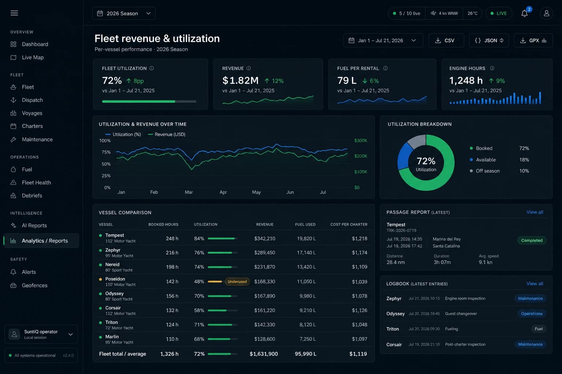Open Voyages section

pyautogui.click(x=41, y=113)
